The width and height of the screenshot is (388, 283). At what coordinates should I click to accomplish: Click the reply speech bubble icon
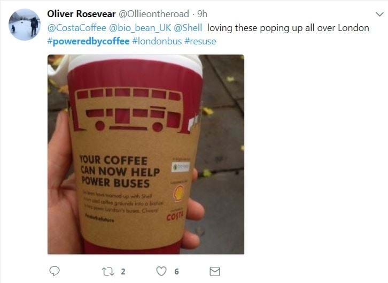pos(55,271)
